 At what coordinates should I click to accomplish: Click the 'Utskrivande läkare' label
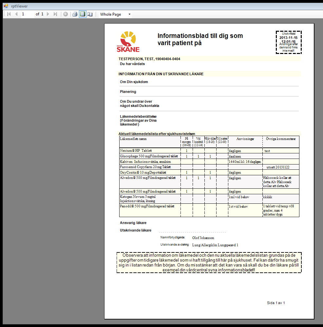point(136,231)
